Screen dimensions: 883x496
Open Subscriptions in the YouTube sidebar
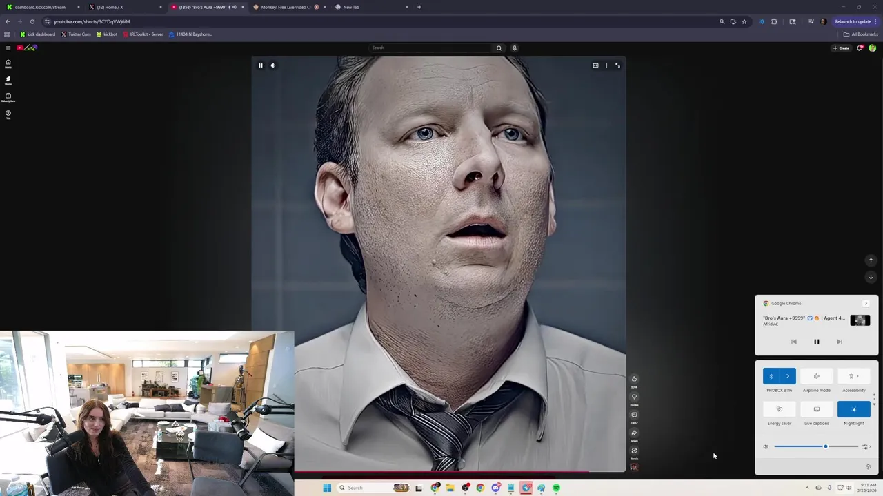[x=8, y=97]
